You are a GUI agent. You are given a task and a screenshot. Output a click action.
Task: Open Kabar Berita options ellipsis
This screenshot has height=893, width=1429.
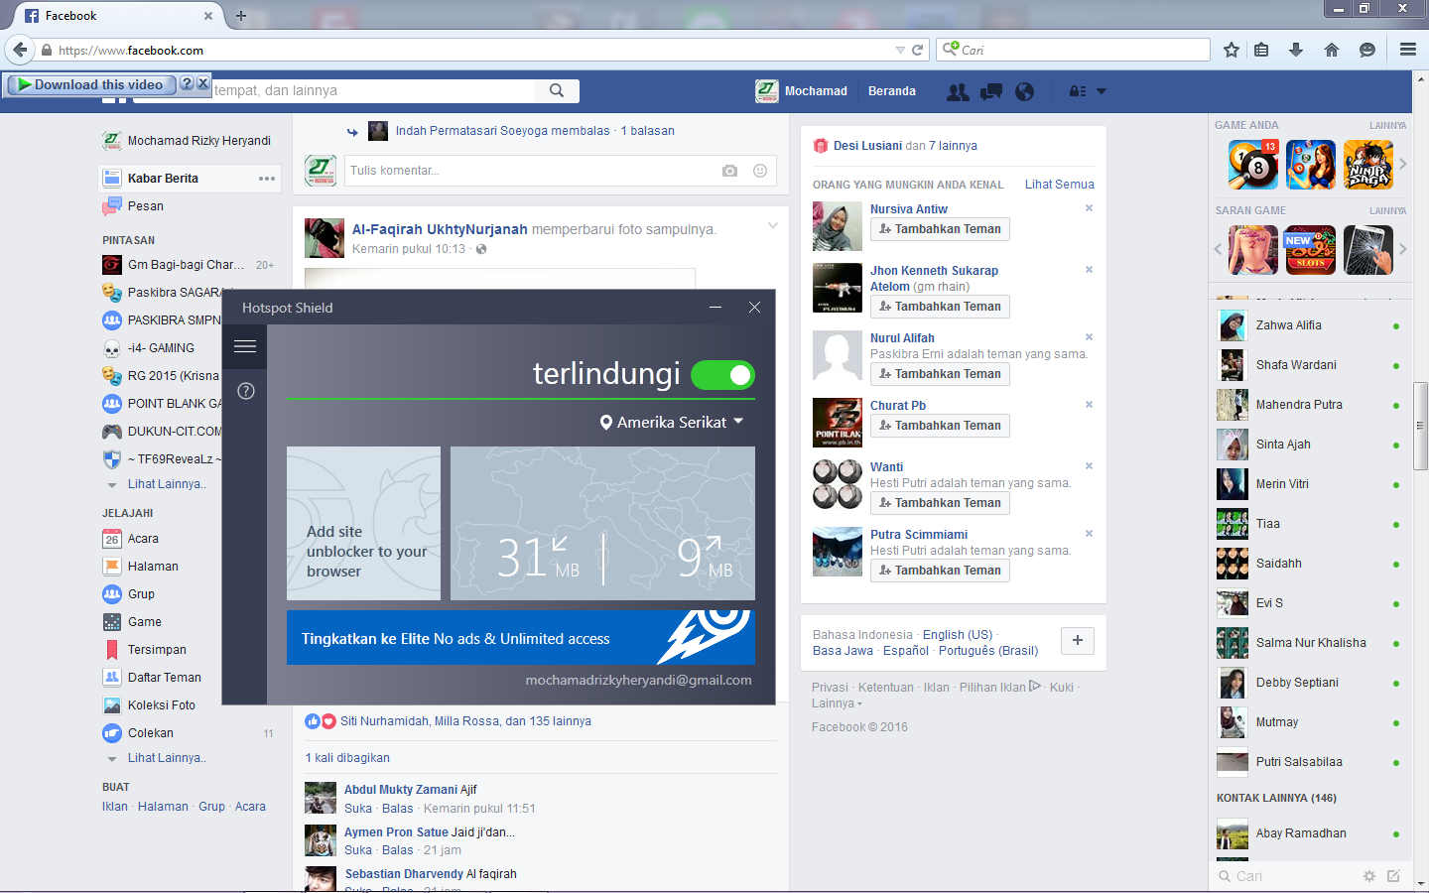267,179
